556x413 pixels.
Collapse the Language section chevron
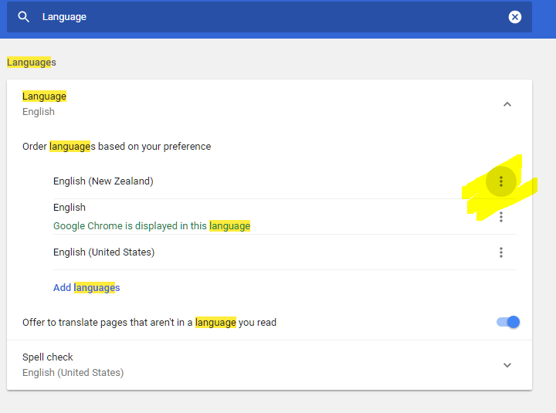(x=507, y=104)
